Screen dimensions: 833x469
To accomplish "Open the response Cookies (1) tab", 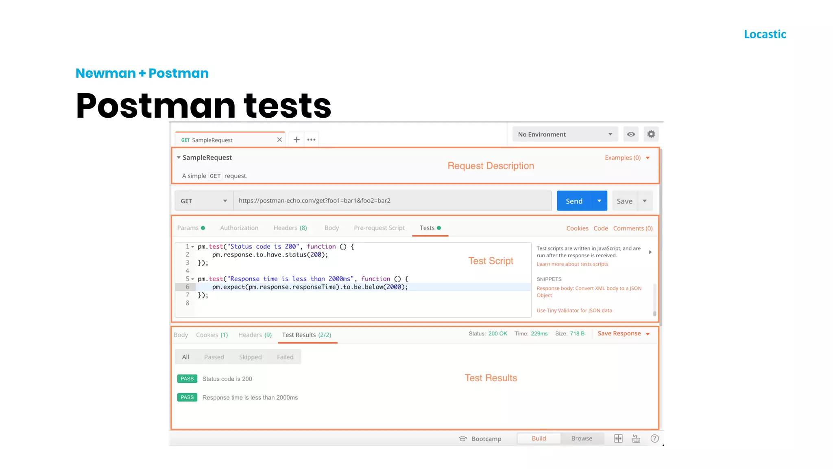I will point(212,335).
